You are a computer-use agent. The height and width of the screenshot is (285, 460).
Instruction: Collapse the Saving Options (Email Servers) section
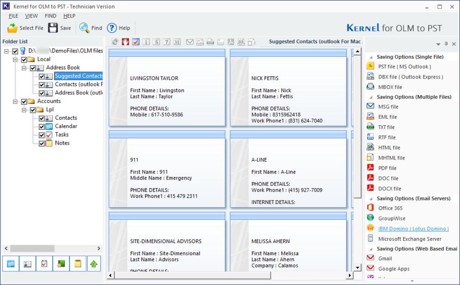pos(371,199)
